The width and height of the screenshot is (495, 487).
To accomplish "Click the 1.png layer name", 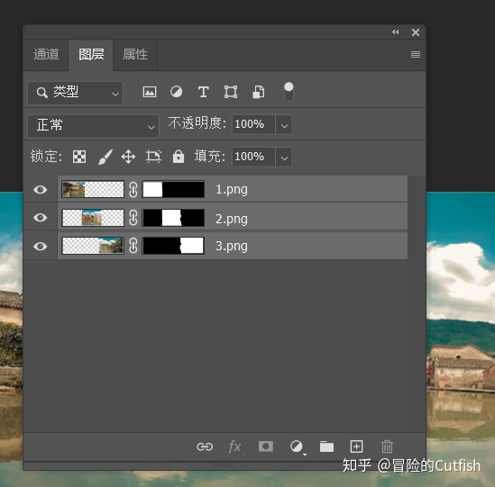I will pyautogui.click(x=232, y=190).
